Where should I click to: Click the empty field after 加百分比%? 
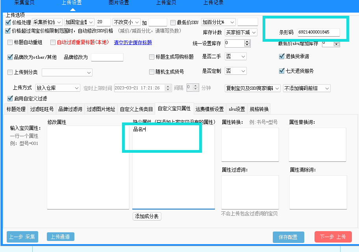click(x=248, y=22)
